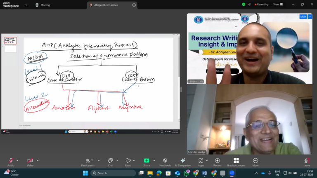
Task: Expand the Apps options arrow
Action: point(207,161)
